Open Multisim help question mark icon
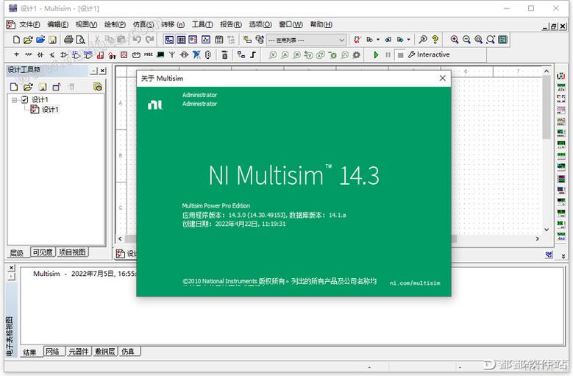The image size is (573, 376). [435, 40]
